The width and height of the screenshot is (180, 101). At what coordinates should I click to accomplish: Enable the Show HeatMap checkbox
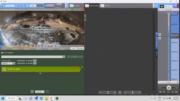pos(2,53)
